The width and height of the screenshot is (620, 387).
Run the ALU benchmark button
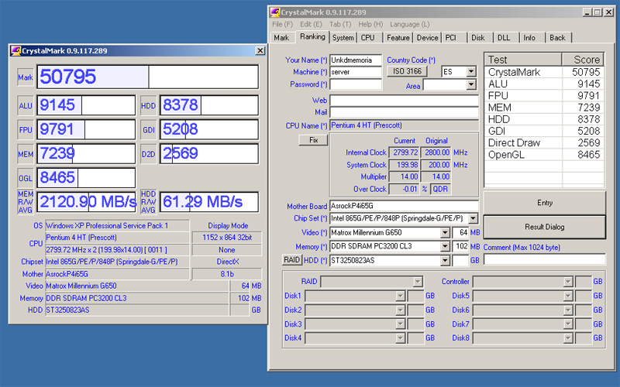26,106
